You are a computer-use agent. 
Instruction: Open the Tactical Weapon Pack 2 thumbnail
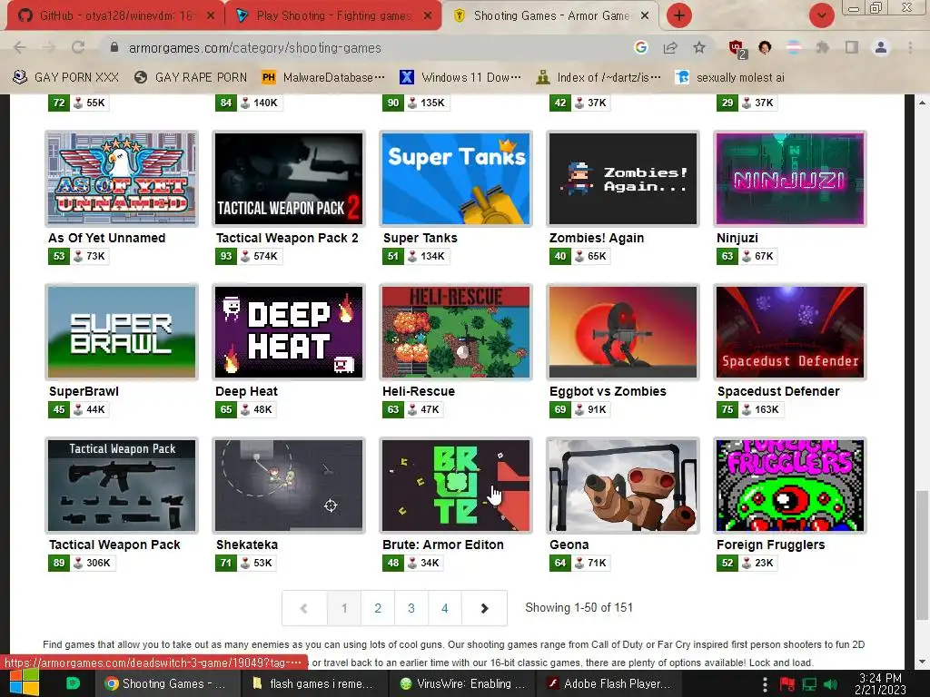(289, 179)
